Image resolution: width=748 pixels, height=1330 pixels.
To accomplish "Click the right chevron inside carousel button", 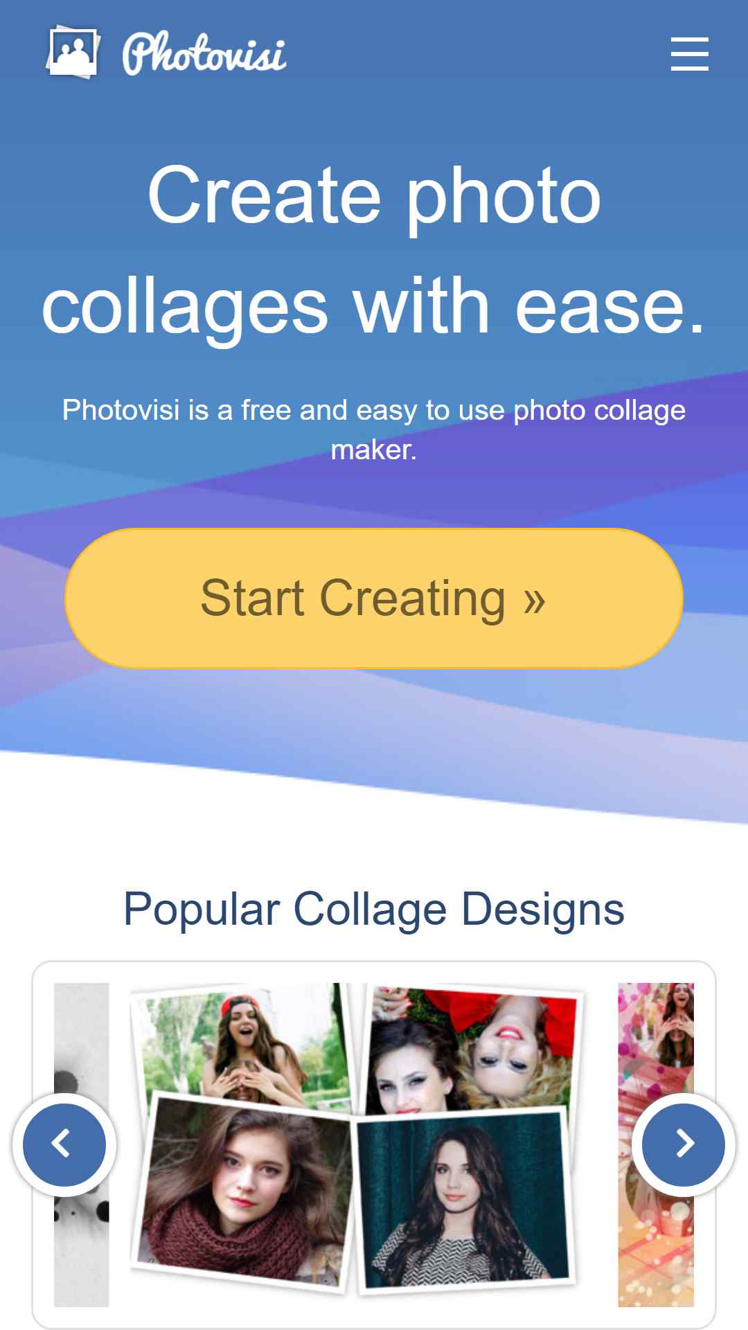I will [686, 1144].
